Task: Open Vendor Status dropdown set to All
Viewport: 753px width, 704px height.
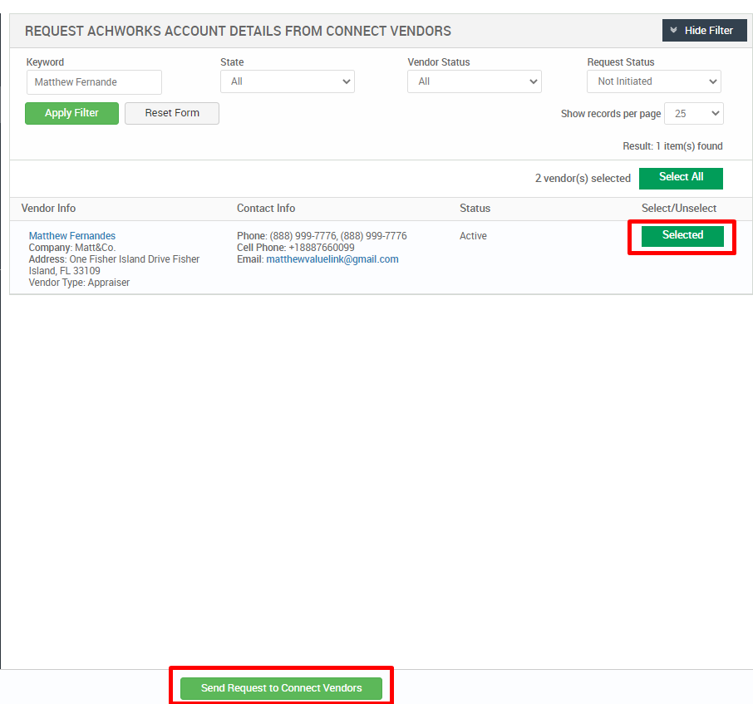Action: (x=474, y=81)
